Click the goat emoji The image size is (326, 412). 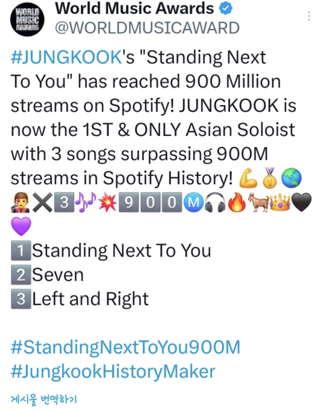point(258,202)
